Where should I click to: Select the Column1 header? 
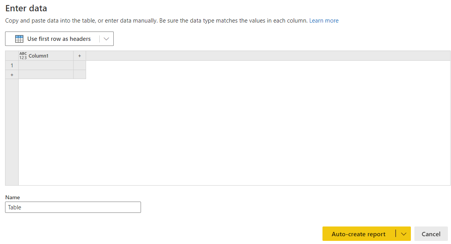coord(46,56)
